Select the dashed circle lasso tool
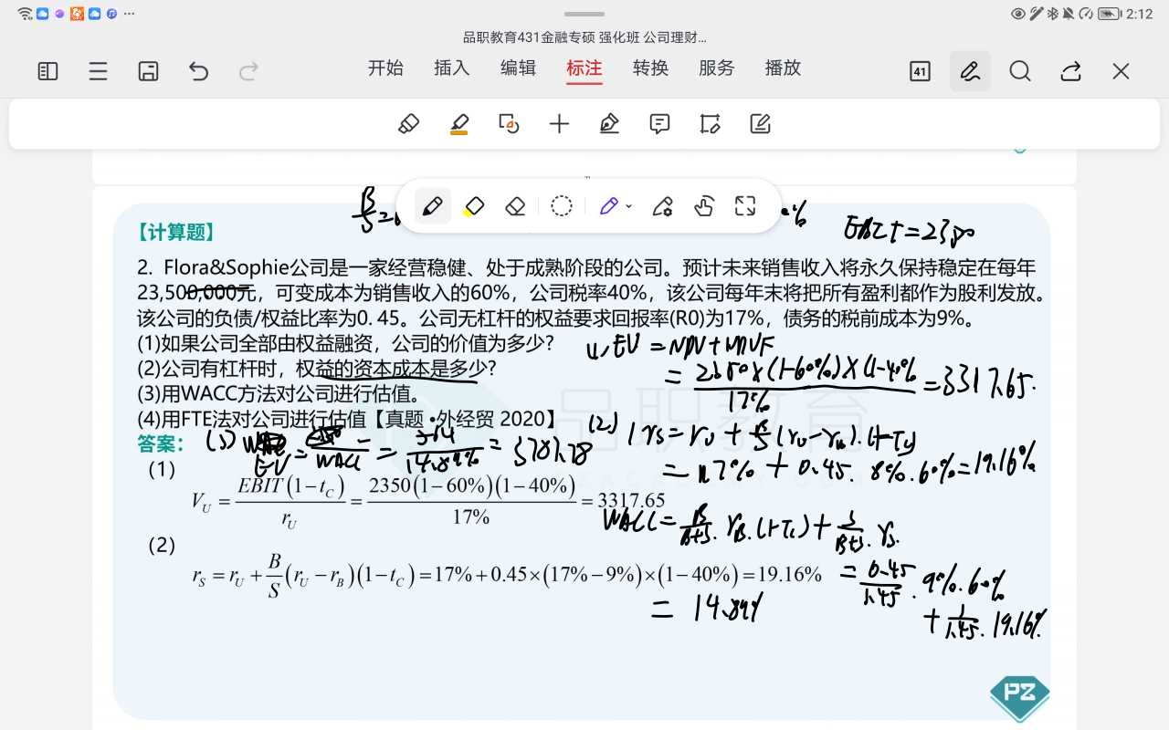 pyautogui.click(x=562, y=206)
